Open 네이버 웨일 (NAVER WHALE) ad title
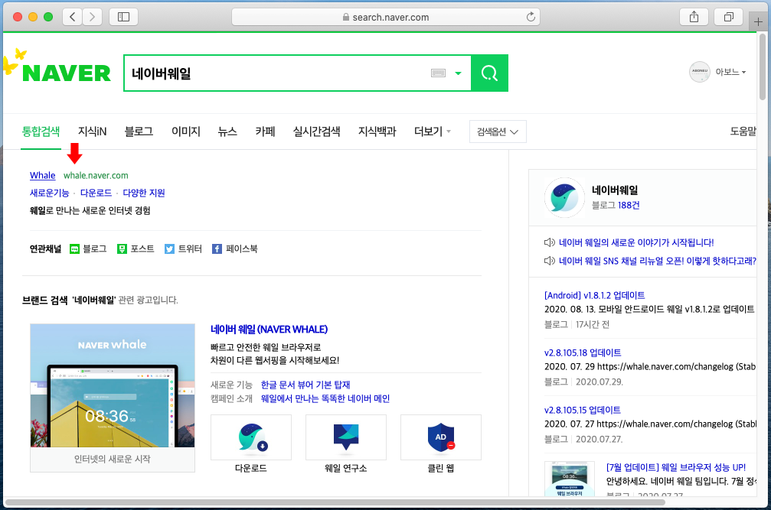This screenshot has width=771, height=510. point(269,330)
